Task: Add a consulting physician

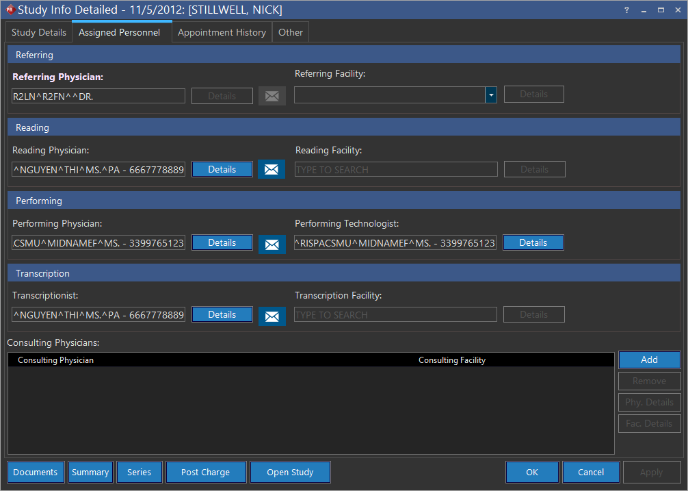Action: coord(649,360)
